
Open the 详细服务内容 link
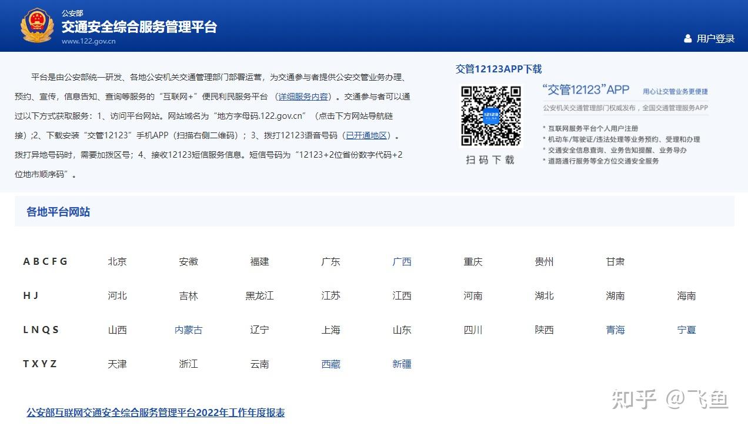click(303, 96)
